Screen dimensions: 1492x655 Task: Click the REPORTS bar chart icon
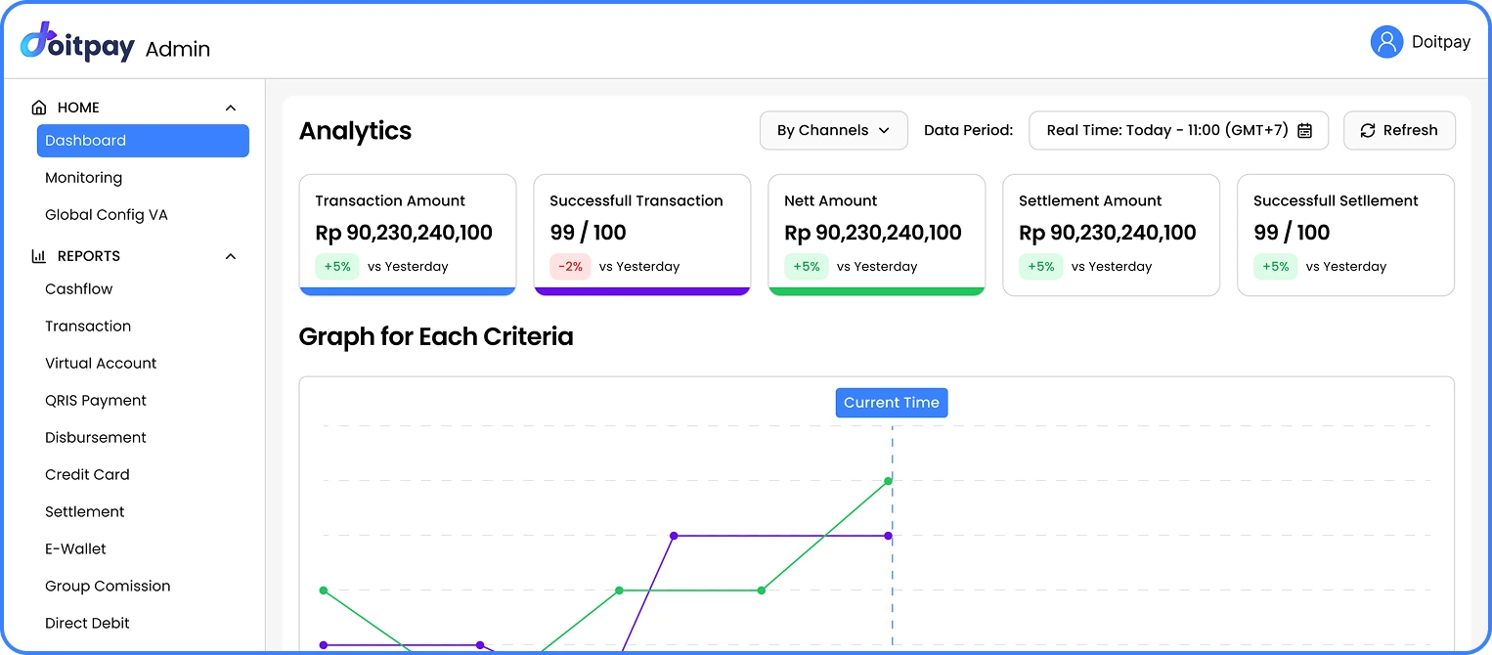point(39,256)
